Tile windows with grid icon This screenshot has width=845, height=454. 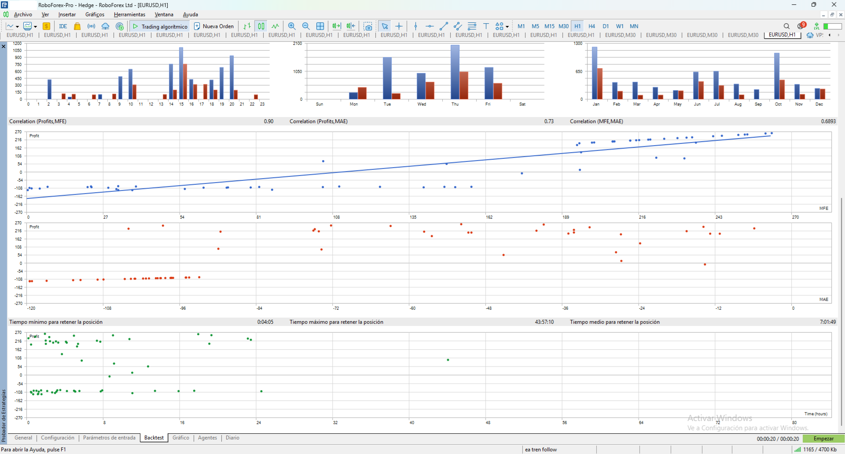tap(320, 26)
